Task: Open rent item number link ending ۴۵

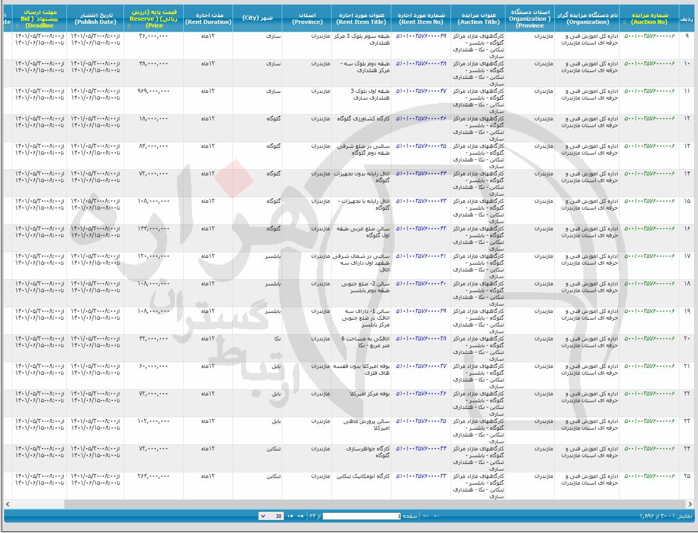Action: [x=421, y=146]
